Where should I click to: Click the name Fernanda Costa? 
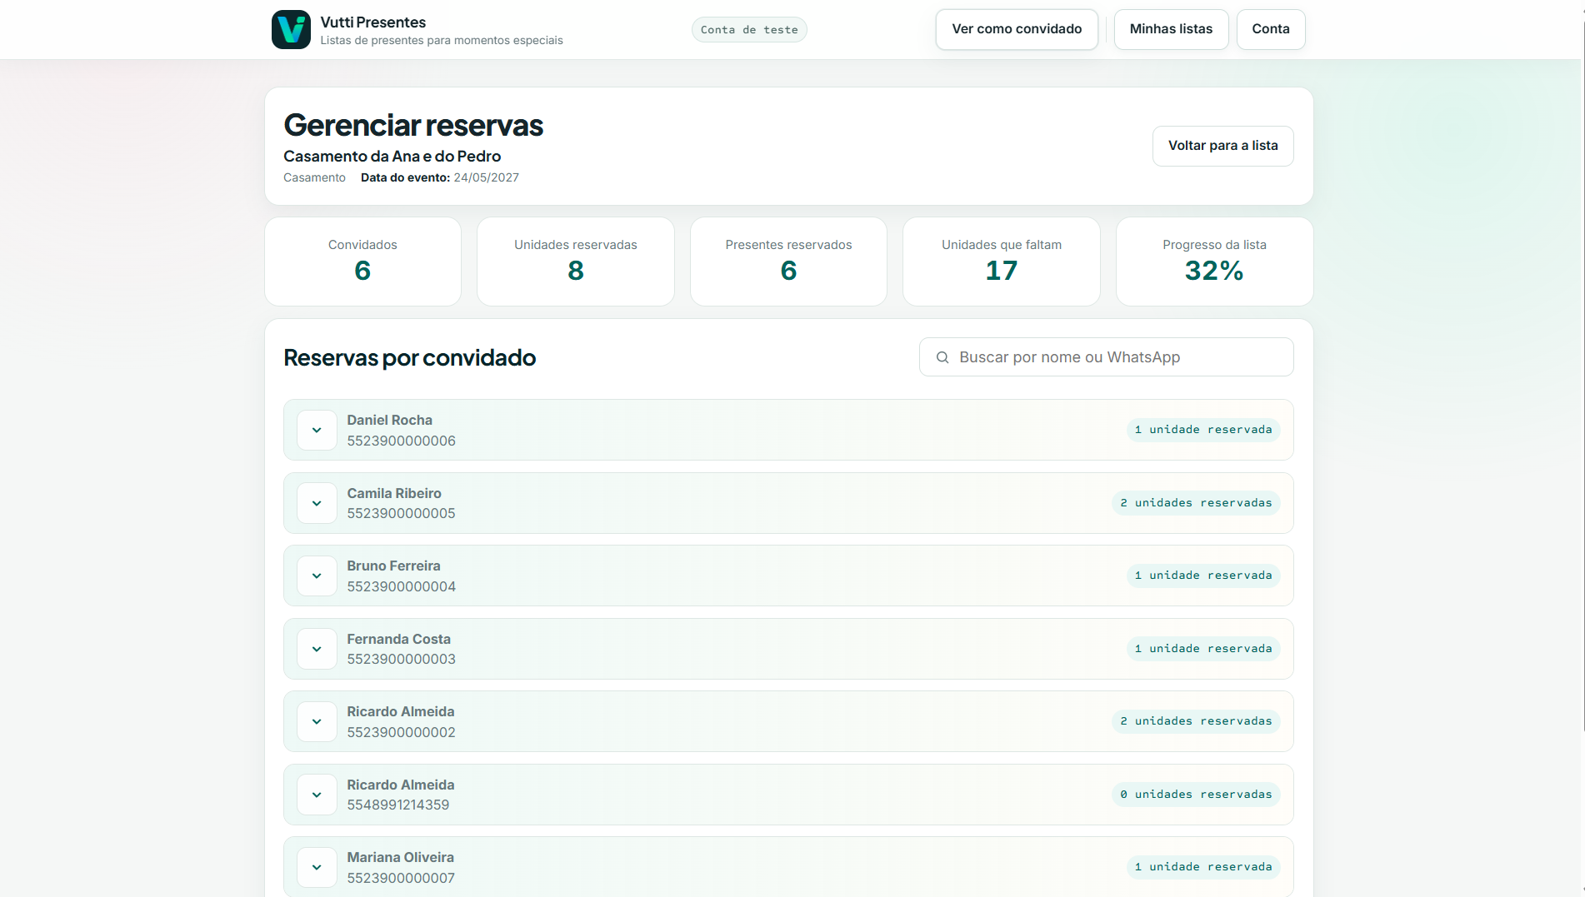[x=398, y=639]
